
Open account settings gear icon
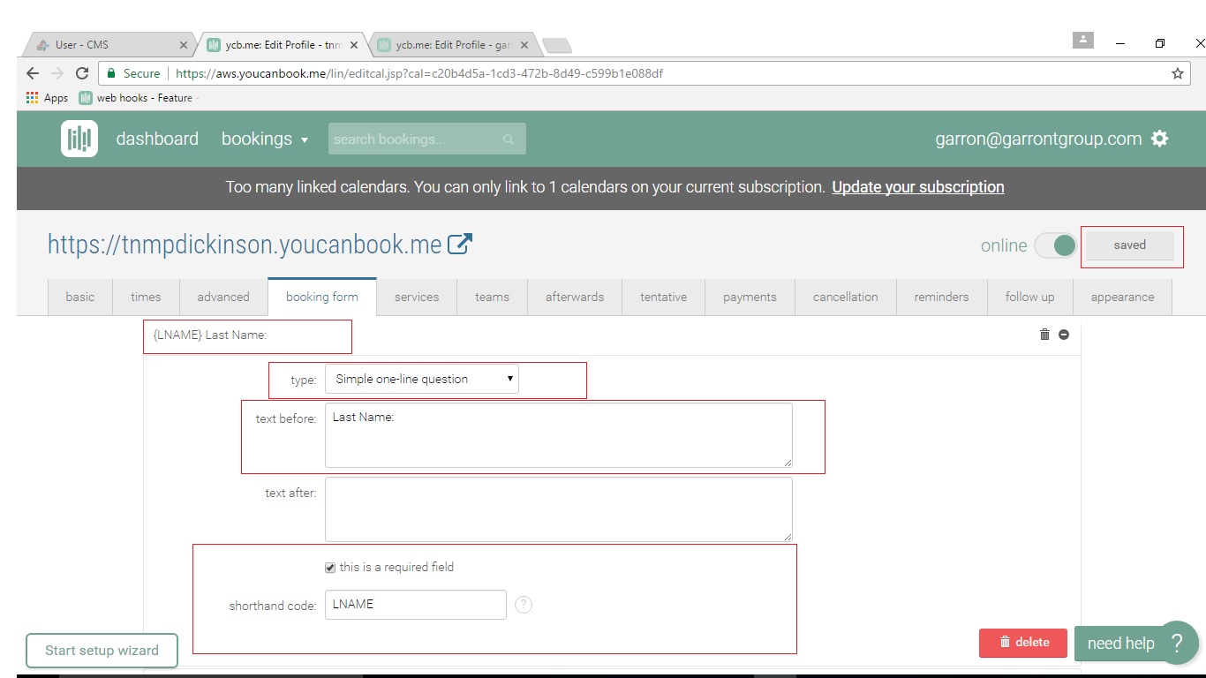[1160, 139]
